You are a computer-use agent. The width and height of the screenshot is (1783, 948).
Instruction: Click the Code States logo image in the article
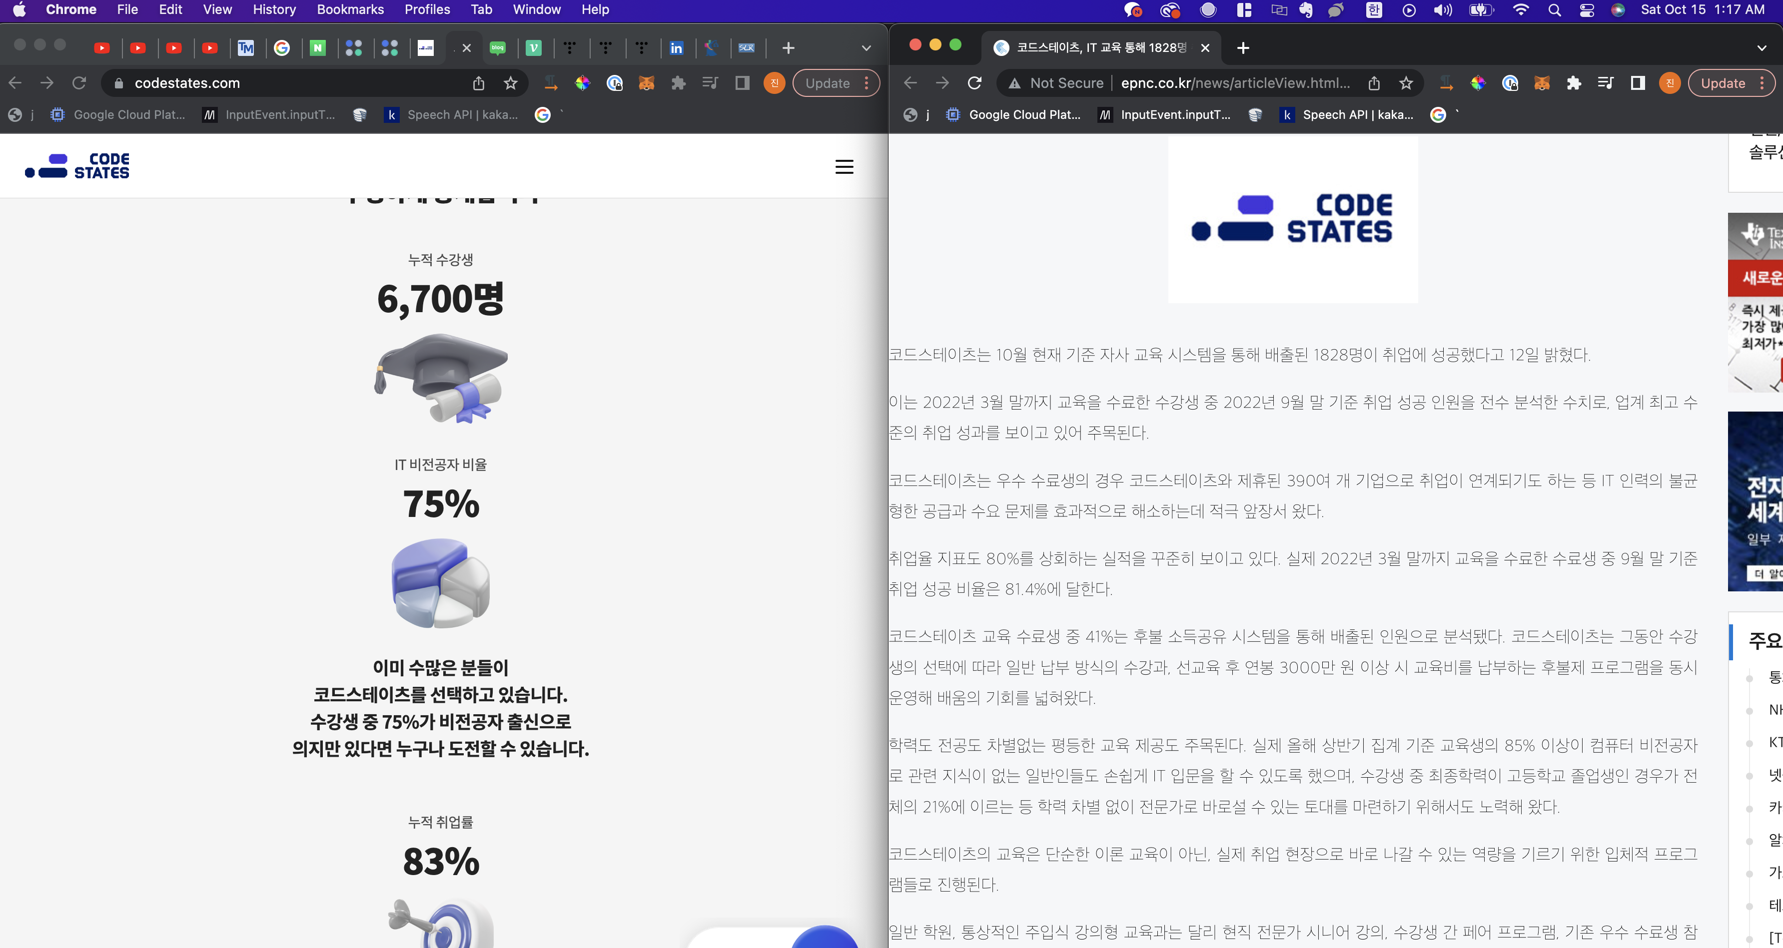(x=1292, y=219)
